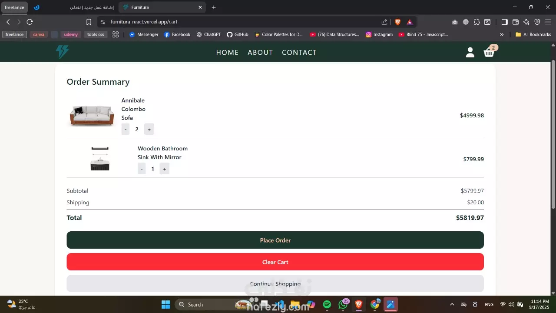Go back using the browser back arrow
556x313 pixels.
(8, 22)
